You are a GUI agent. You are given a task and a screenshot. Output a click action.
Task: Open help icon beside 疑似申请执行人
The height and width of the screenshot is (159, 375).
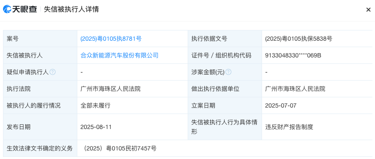52,72
